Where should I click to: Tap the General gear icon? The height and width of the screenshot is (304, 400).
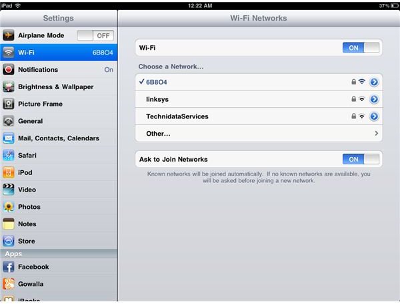pyautogui.click(x=9, y=121)
